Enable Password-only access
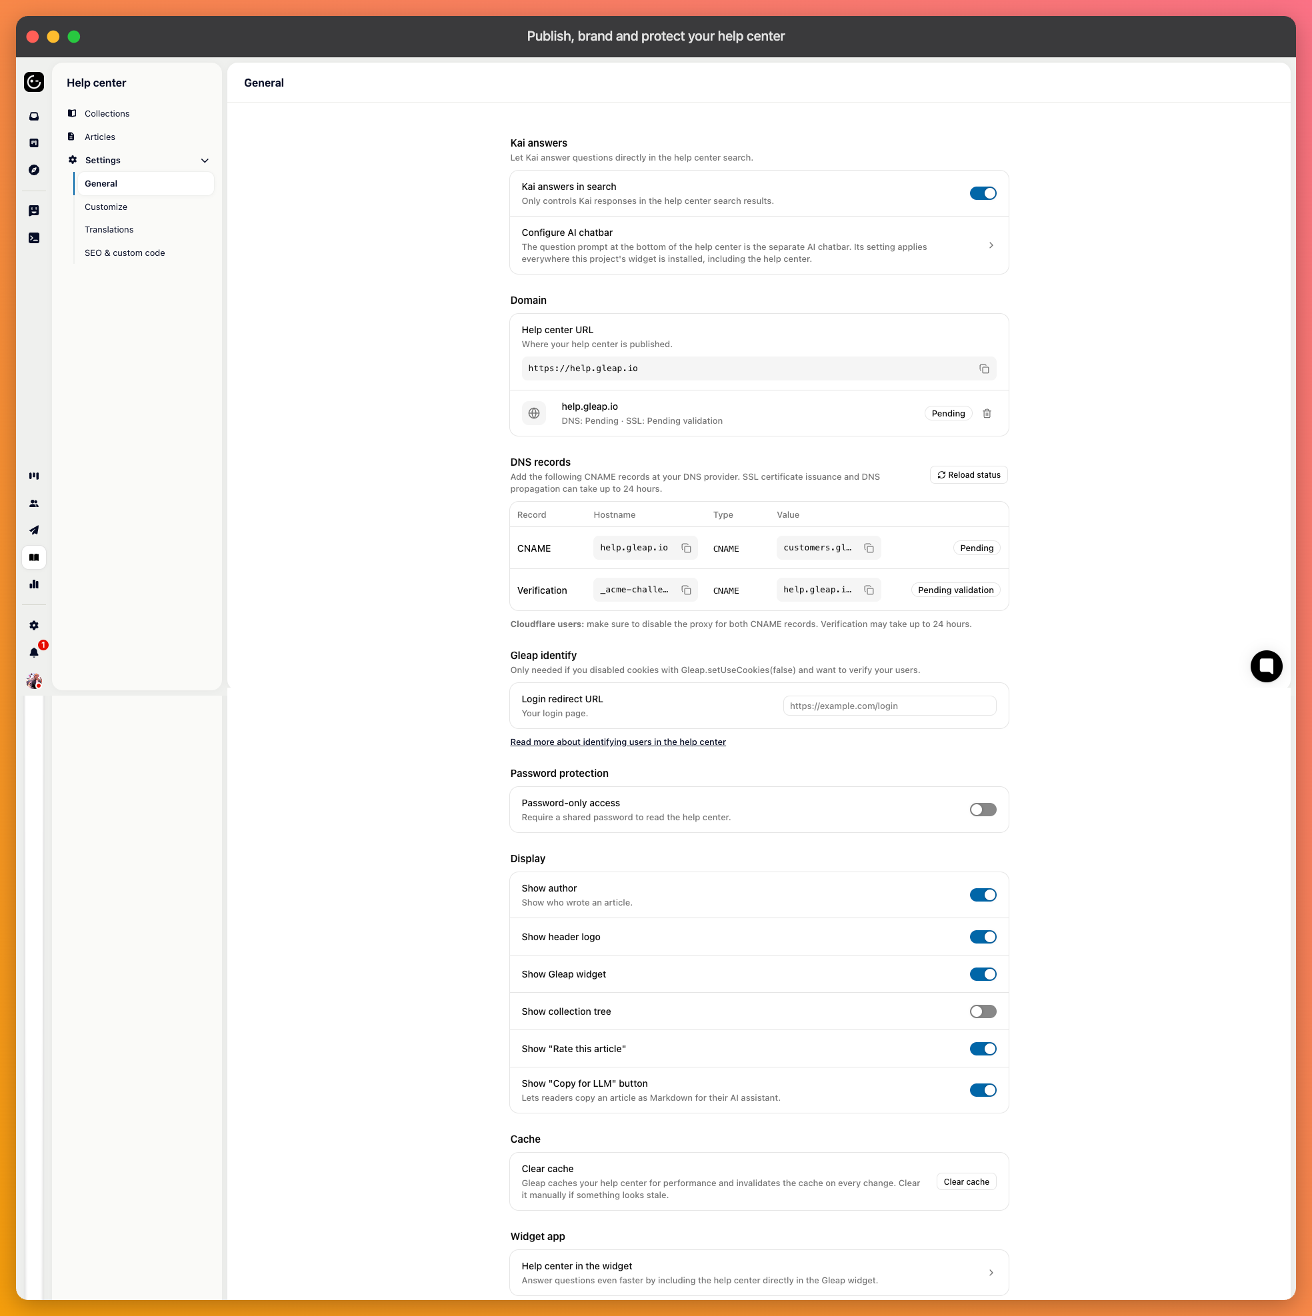This screenshot has height=1316, width=1312. pyautogui.click(x=983, y=809)
